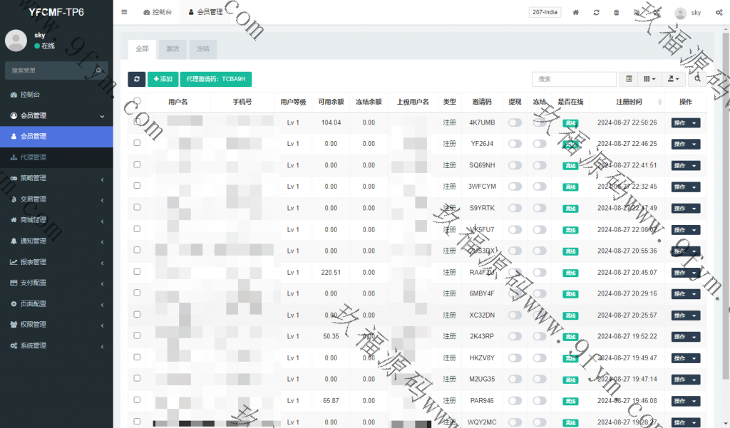Toggle 冻结 switch for row SQ69NH

(x=540, y=165)
